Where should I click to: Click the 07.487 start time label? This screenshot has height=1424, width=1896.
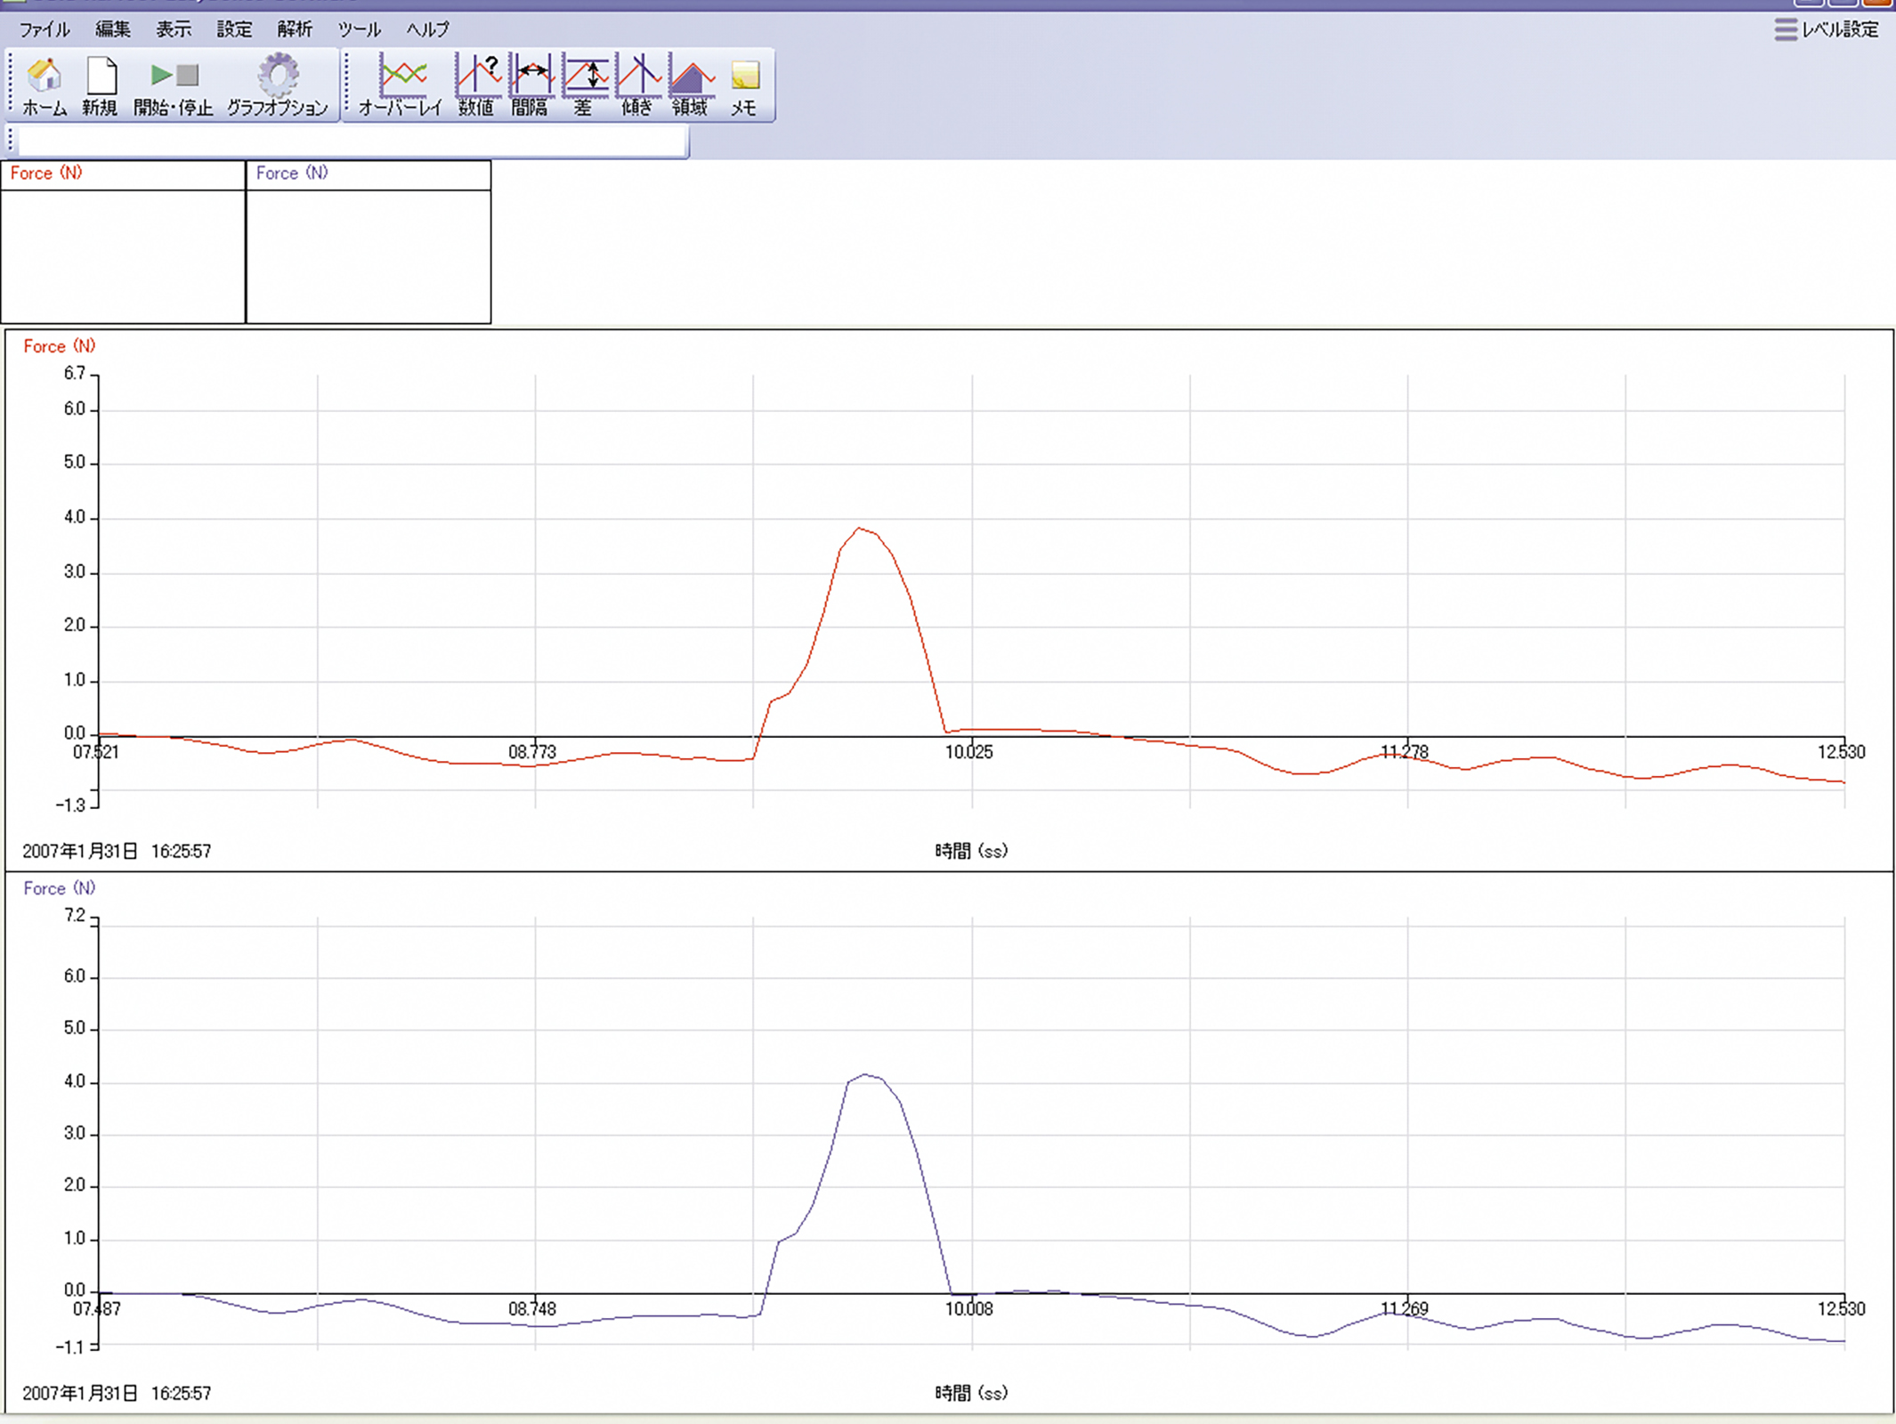pos(96,1309)
